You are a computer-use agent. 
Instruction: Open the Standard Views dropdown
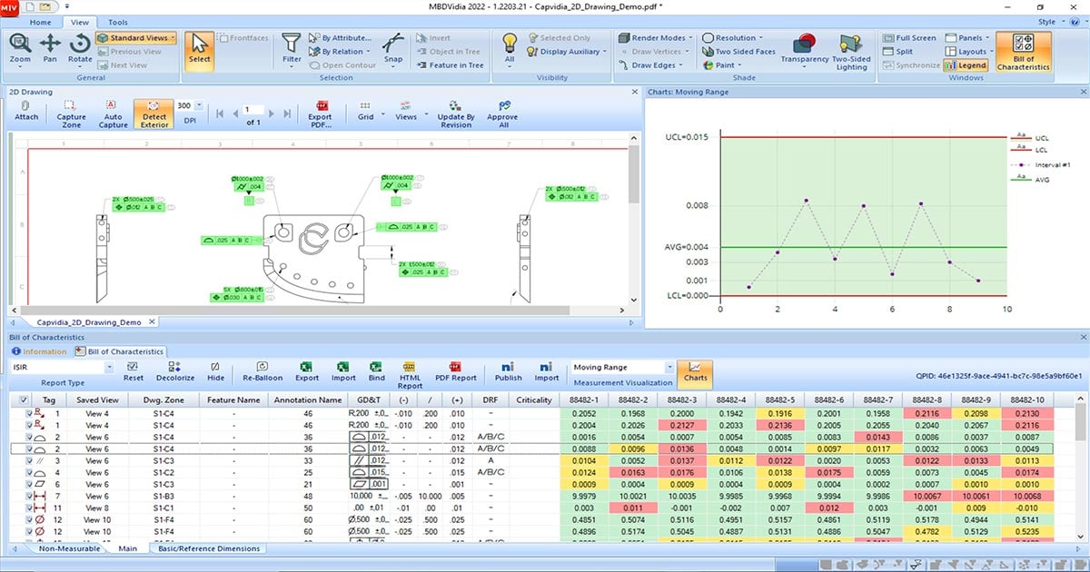click(x=136, y=37)
